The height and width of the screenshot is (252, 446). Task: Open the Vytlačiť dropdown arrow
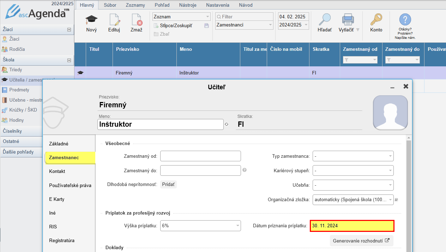coord(358,30)
